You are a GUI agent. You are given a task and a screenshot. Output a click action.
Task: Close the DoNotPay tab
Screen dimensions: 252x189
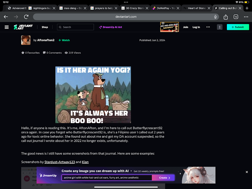178,8
